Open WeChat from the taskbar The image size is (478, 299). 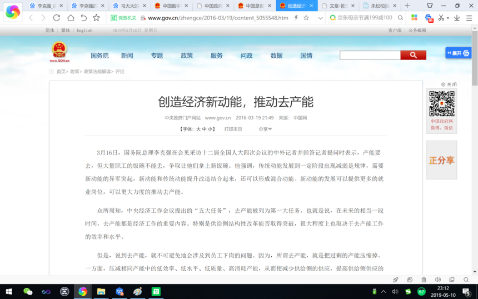click(x=28, y=292)
